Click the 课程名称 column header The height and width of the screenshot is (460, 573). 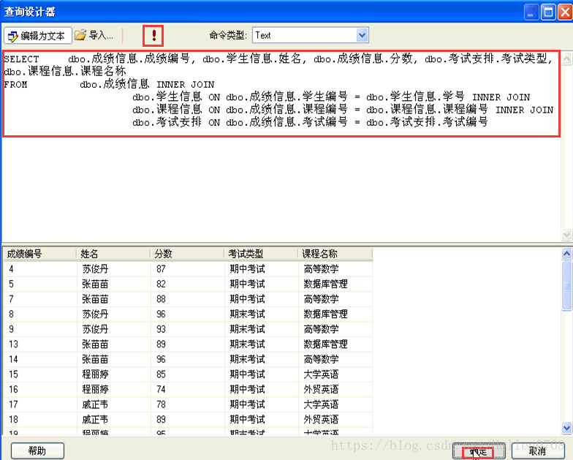click(335, 254)
